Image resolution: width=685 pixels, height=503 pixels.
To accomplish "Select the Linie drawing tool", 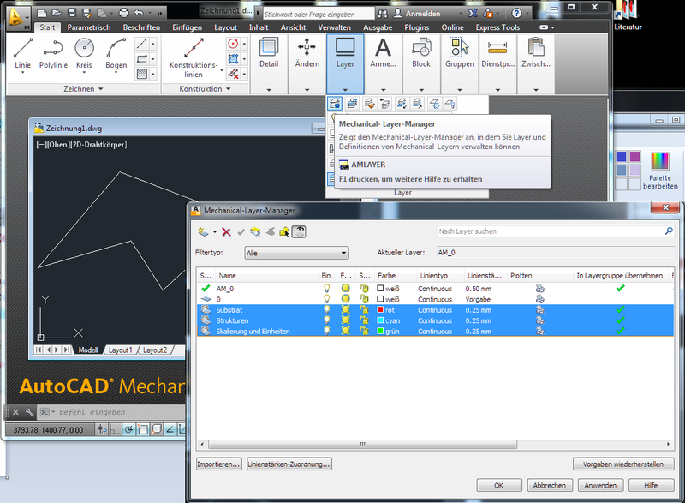I will click(22, 53).
